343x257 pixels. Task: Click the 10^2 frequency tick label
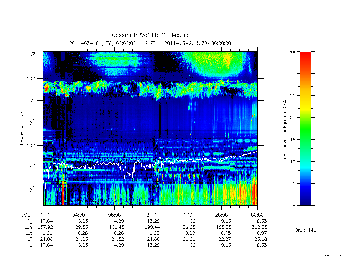31,168
